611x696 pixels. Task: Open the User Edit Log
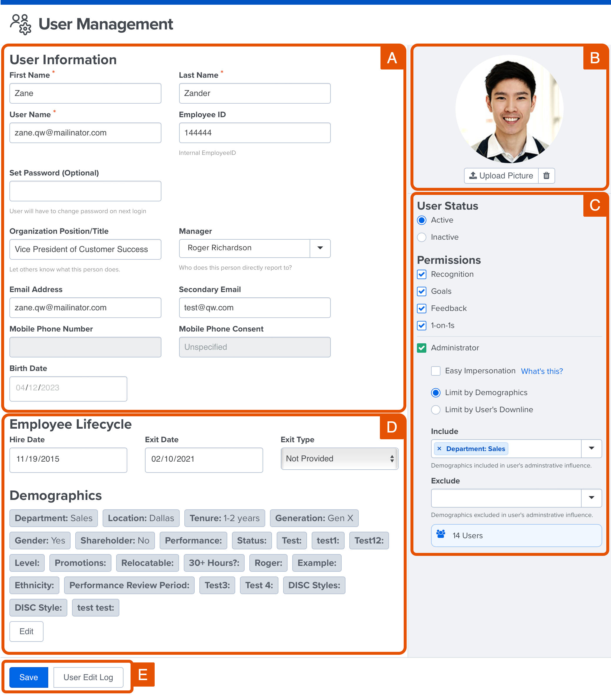(89, 677)
